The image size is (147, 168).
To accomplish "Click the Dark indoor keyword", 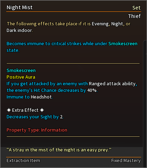I will [x=19, y=31].
